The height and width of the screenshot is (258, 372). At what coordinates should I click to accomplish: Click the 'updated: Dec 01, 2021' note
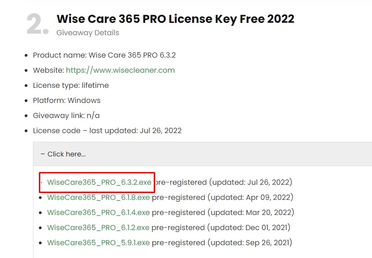click(248, 228)
